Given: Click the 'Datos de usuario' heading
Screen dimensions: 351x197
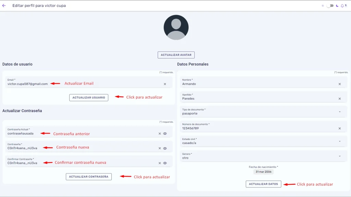Looking at the screenshot, I should pyautogui.click(x=17, y=64).
